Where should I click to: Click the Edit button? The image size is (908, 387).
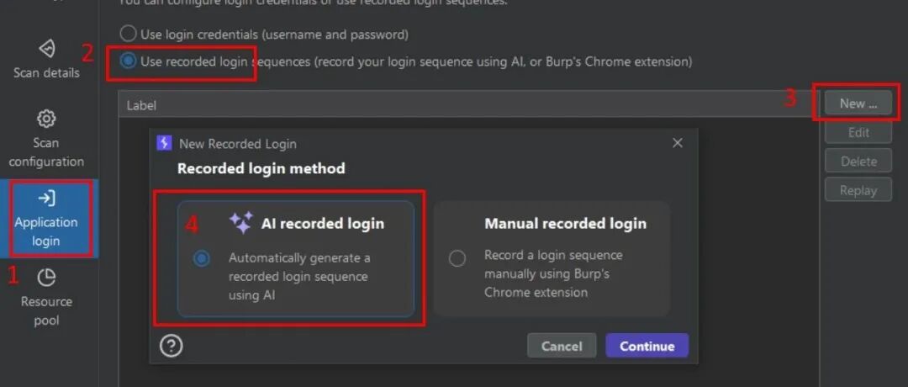pos(858,132)
